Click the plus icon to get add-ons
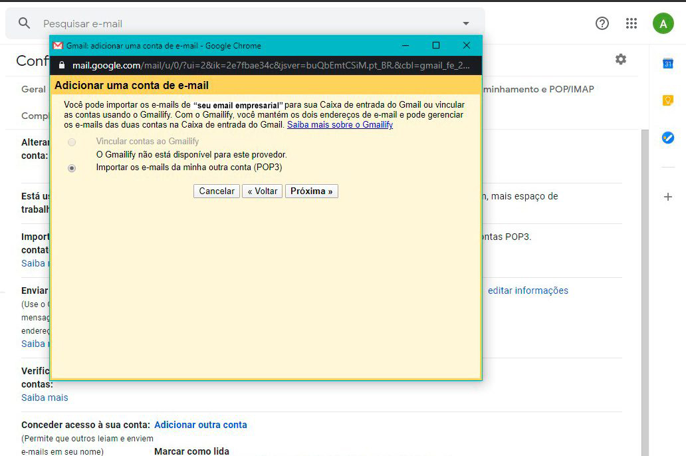 [668, 197]
